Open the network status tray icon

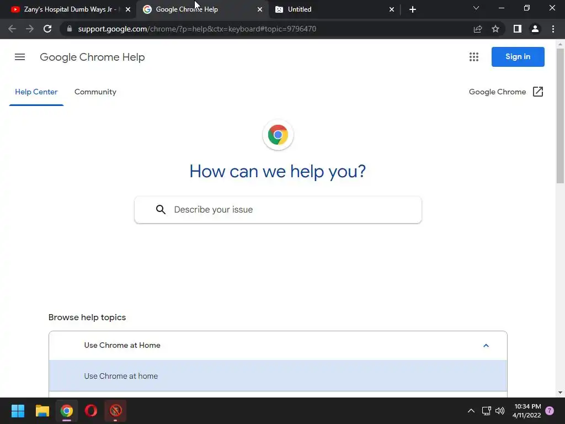tap(487, 411)
